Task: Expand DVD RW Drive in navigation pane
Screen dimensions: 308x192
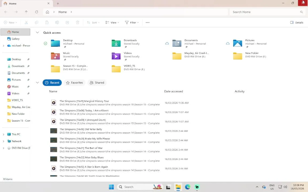Action: pyautogui.click(x=3, y=148)
